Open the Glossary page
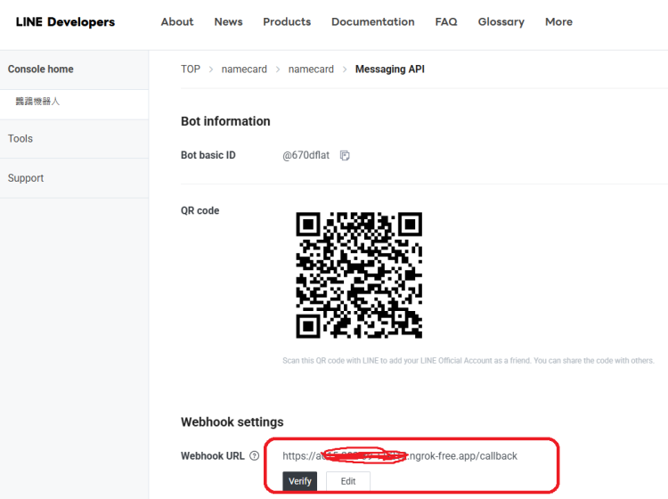Image resolution: width=668 pixels, height=499 pixels. (501, 22)
